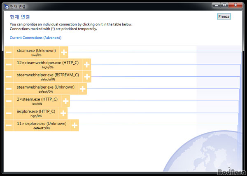Raise priority of steam.exe (Unknown) with plus
247x176 pixels.
point(64,52)
